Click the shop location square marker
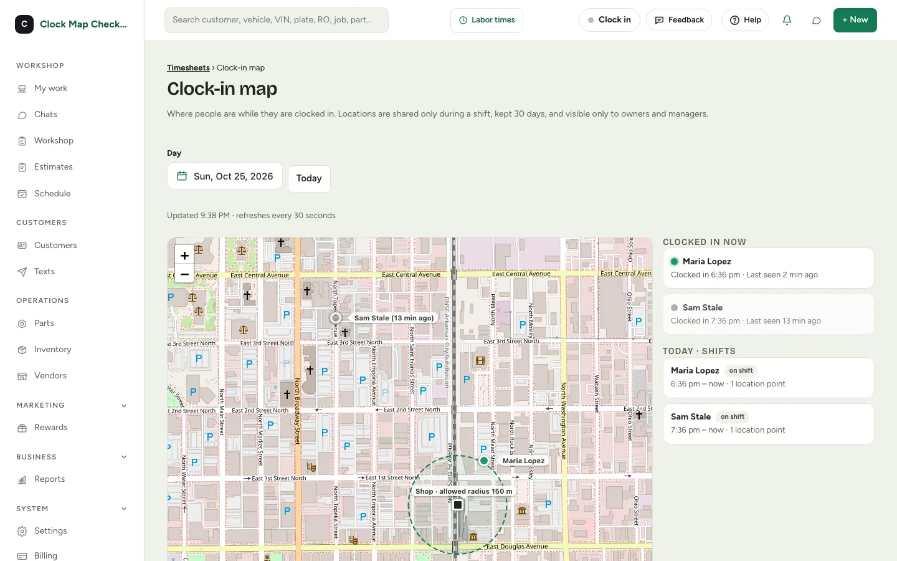This screenshot has height=561, width=897. [458, 505]
